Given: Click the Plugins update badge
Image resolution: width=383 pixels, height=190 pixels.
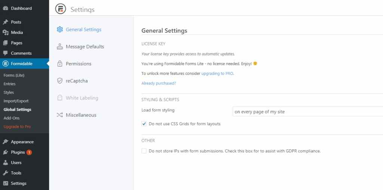Looking at the screenshot, I should 29,152.
